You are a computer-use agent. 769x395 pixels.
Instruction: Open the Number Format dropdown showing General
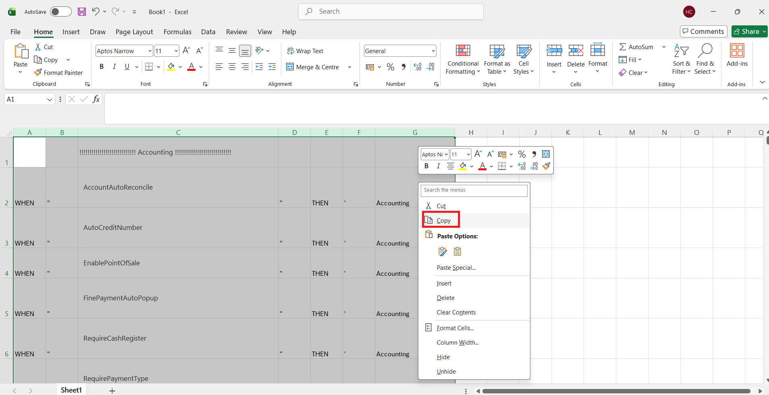tap(433, 51)
